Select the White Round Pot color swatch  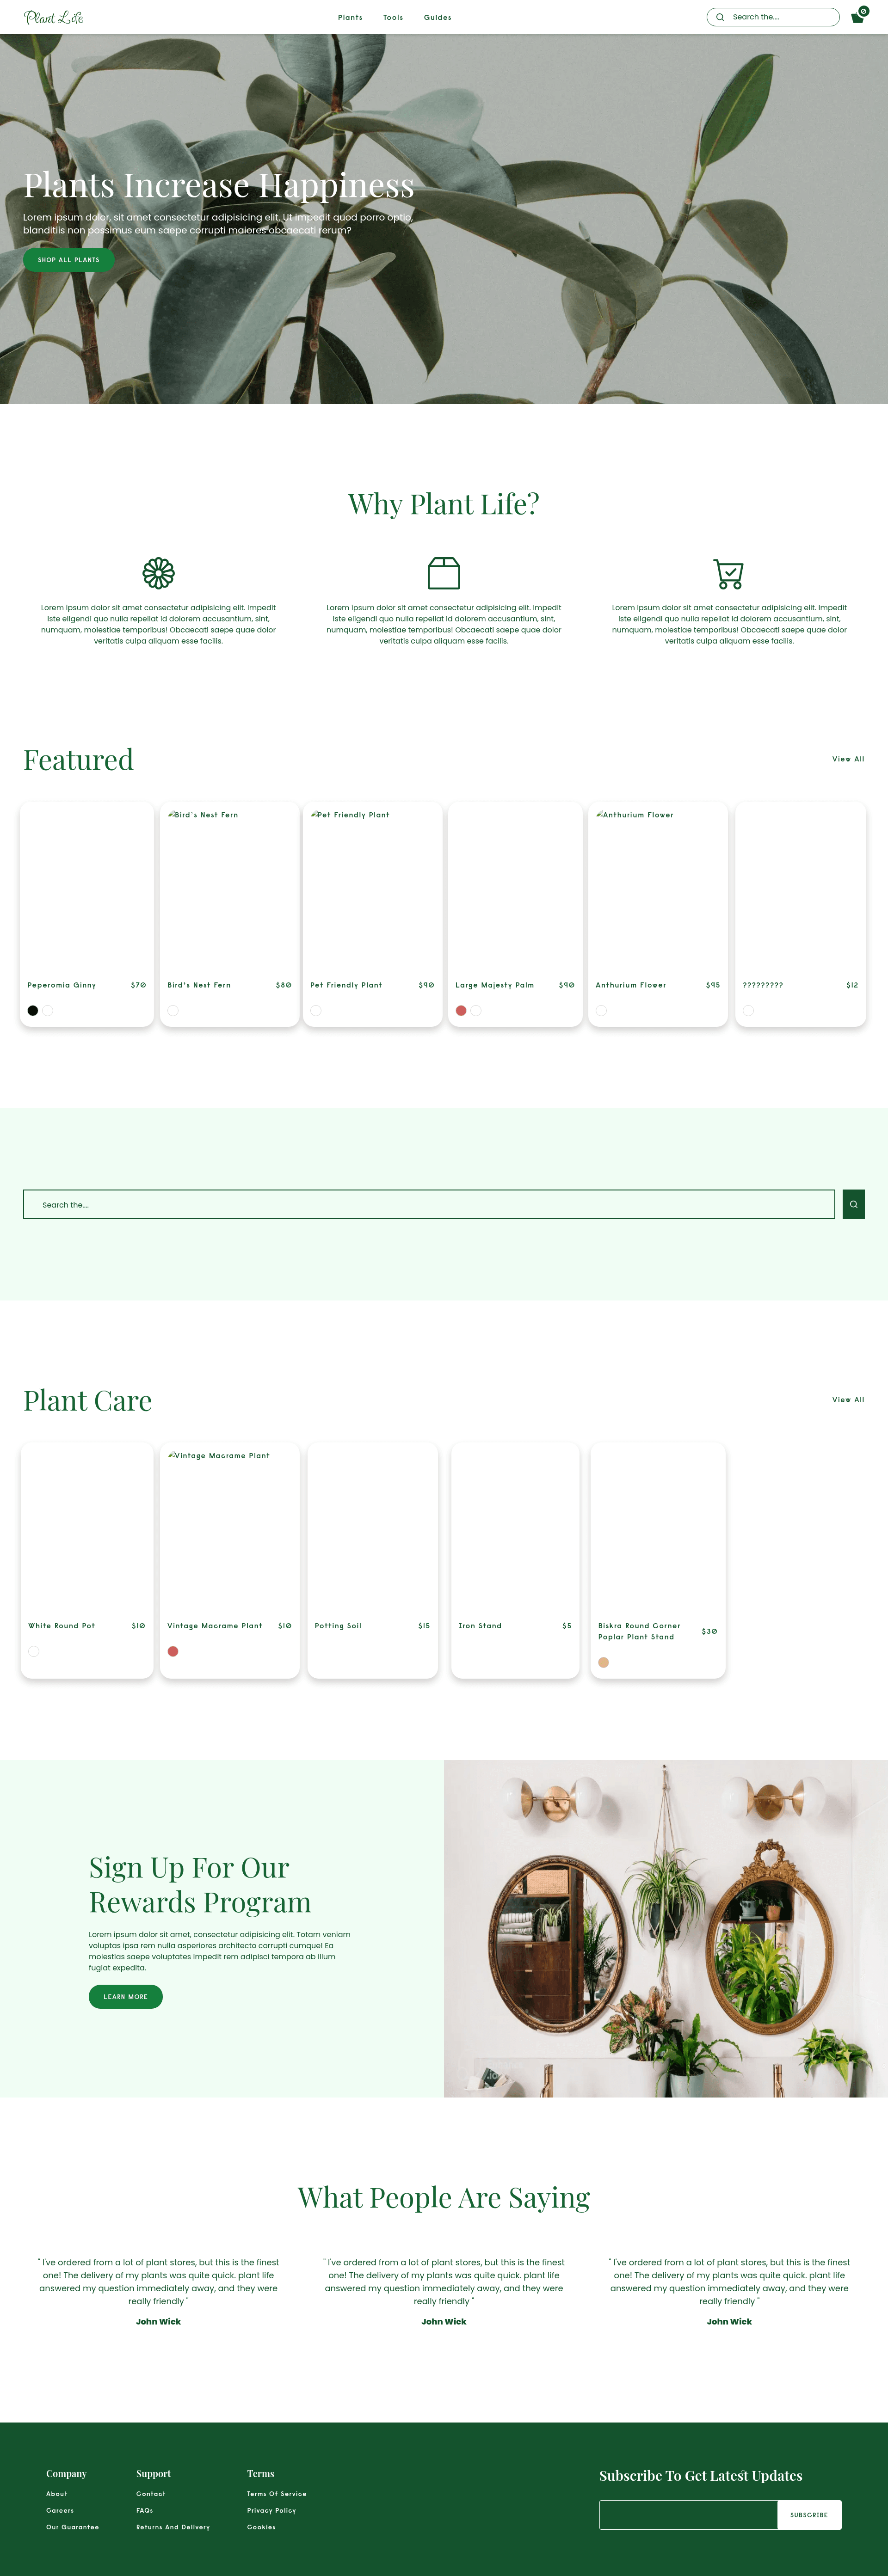34,1652
